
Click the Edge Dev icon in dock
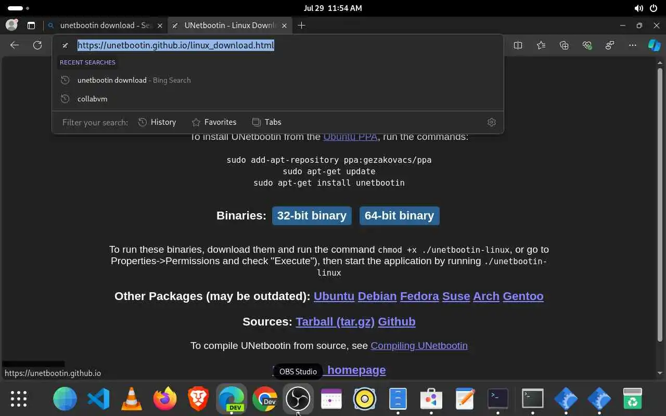(232, 399)
